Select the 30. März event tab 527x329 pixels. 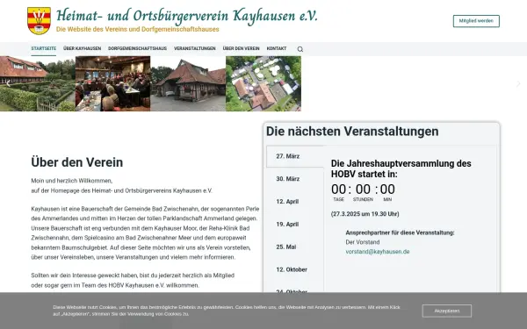point(295,179)
